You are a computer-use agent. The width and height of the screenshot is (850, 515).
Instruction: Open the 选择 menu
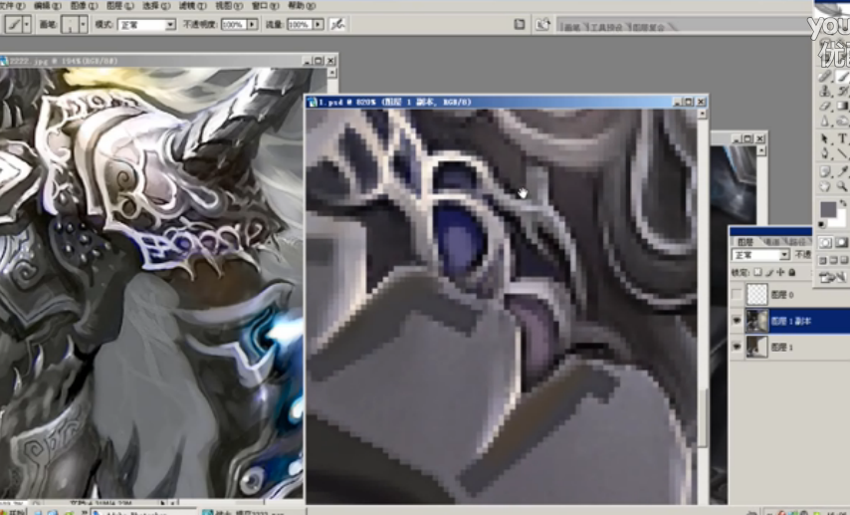click(x=156, y=5)
